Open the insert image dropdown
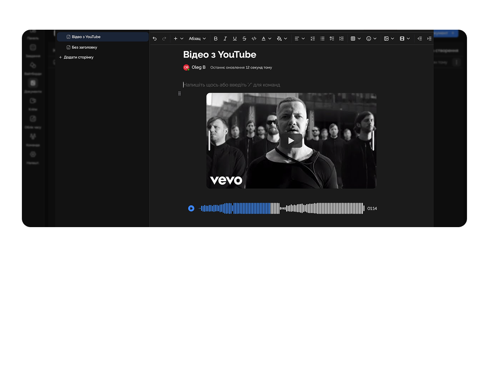 (388, 39)
